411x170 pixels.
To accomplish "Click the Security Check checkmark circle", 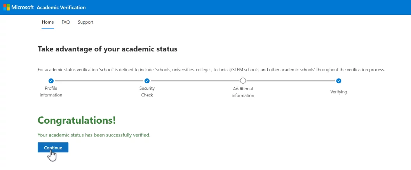I will (147, 81).
